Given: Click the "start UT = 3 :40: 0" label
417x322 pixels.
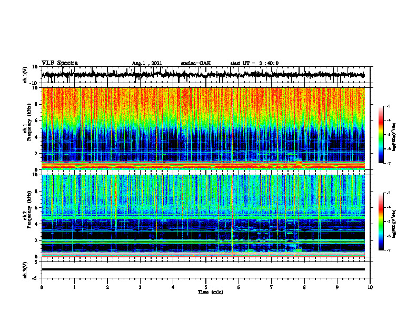Looking at the screenshot, I should [x=254, y=63].
